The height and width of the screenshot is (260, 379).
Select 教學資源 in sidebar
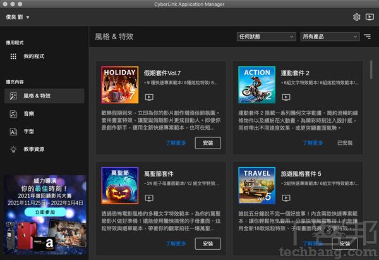44,149
